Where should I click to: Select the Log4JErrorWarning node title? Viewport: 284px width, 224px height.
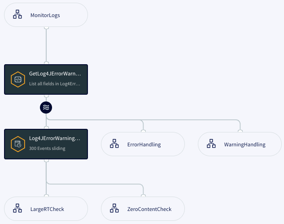(55, 138)
